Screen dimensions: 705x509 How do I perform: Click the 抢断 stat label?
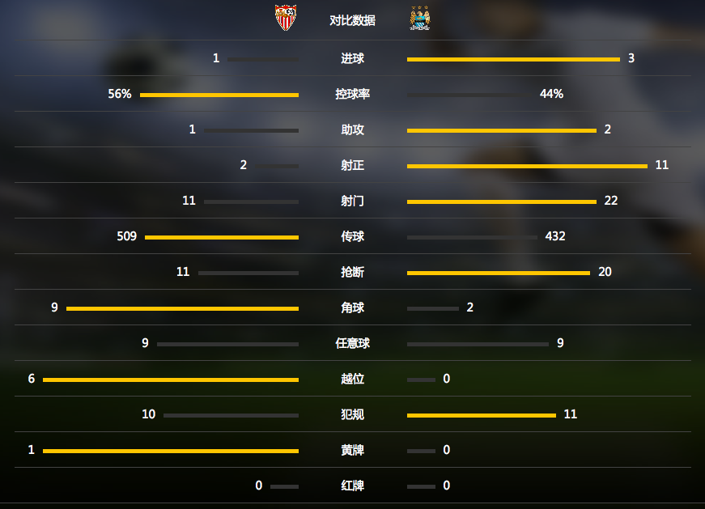tap(353, 272)
